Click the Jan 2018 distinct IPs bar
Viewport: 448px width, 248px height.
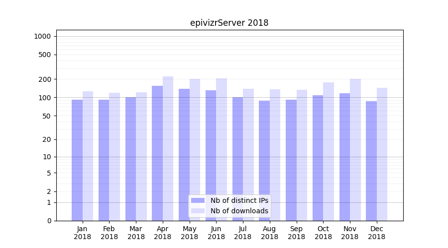77,160
